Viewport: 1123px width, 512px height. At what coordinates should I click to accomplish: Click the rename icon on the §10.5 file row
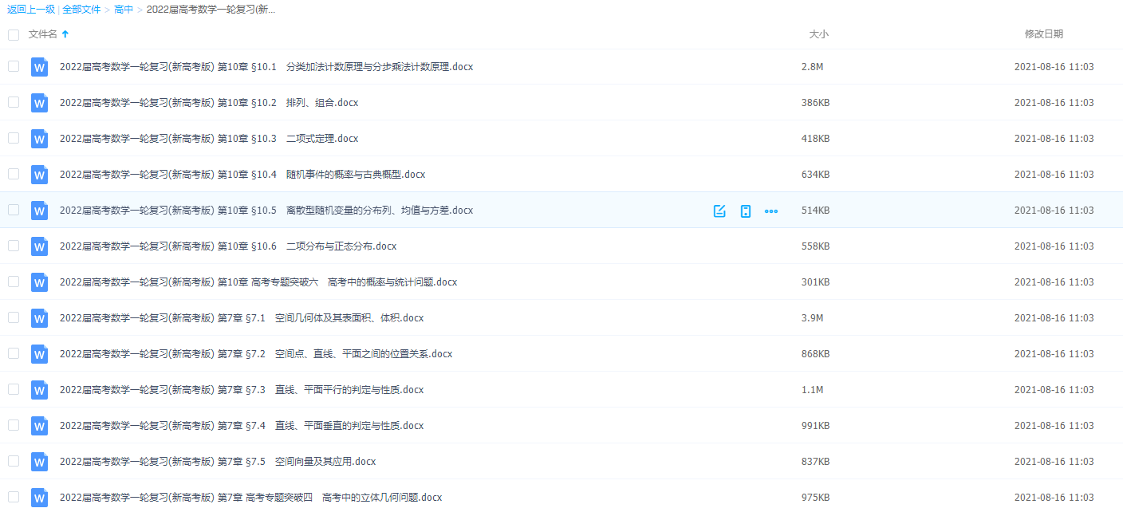coord(719,211)
